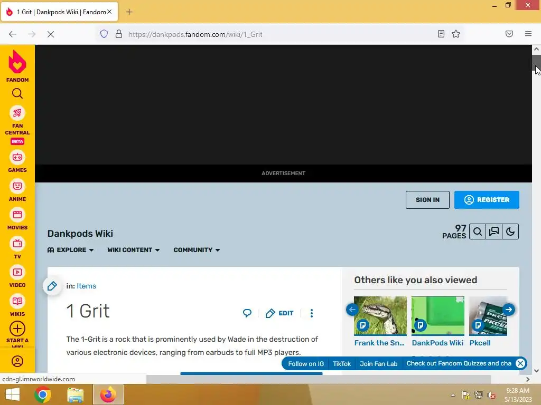Viewport: 541px width, 405px height.
Task: Open the Firefox application menu
Action: coord(528,34)
